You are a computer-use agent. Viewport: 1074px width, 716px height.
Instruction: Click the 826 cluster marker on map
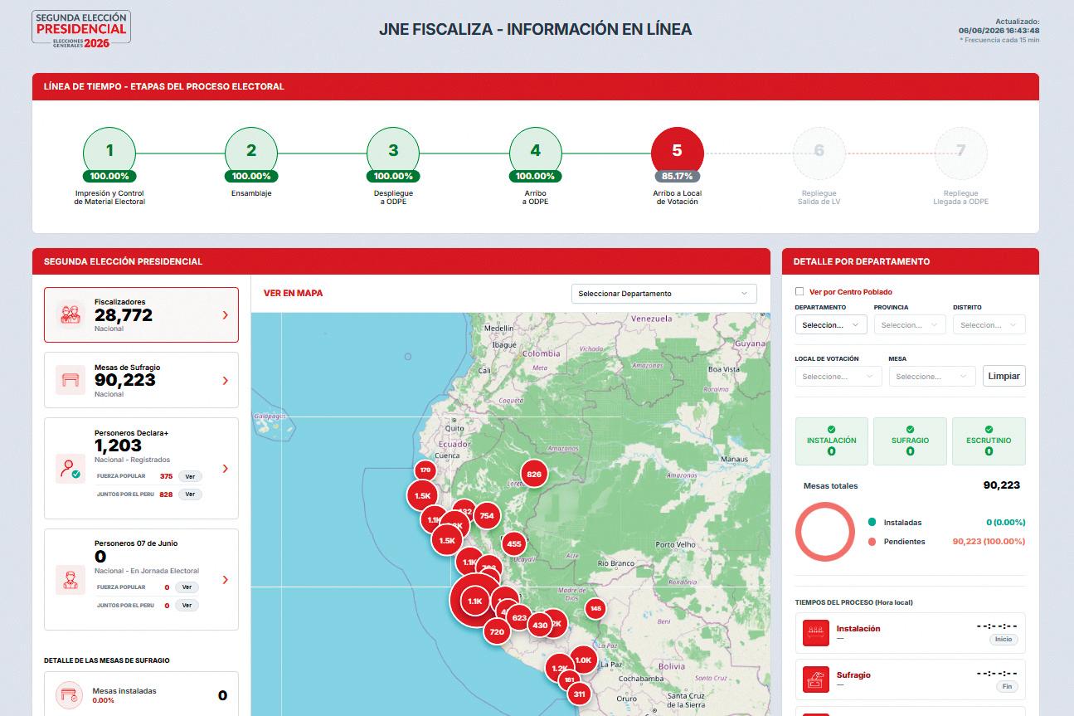pyautogui.click(x=534, y=475)
